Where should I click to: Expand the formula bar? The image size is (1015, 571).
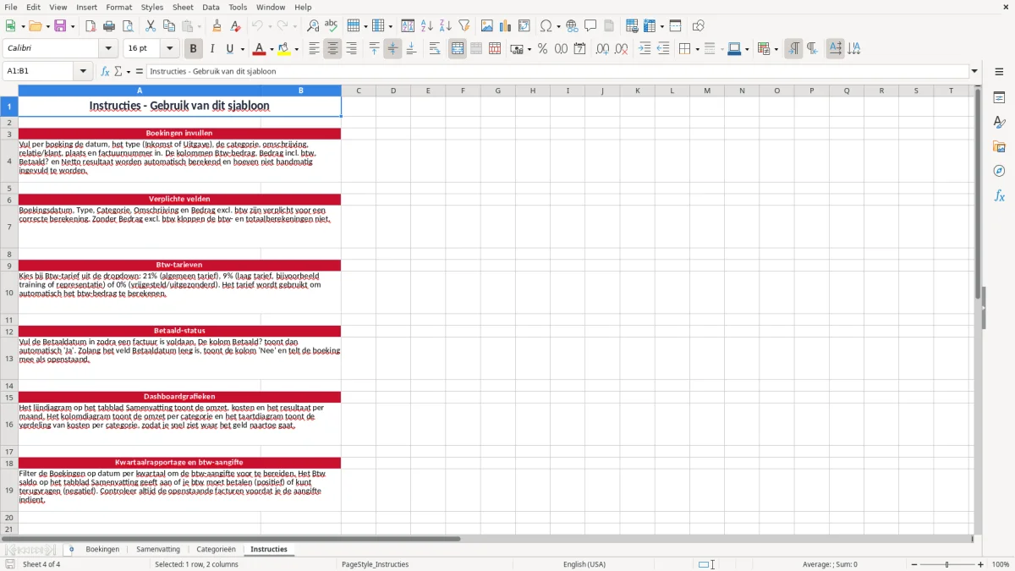tap(974, 71)
